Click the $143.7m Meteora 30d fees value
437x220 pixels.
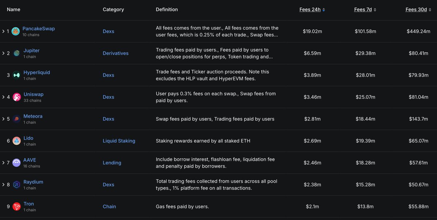[x=418, y=119]
